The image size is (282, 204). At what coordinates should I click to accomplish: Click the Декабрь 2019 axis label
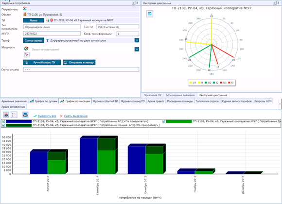click(243, 185)
